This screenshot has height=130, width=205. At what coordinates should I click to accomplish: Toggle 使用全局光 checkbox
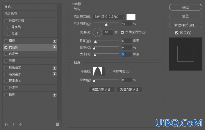pos(122,32)
